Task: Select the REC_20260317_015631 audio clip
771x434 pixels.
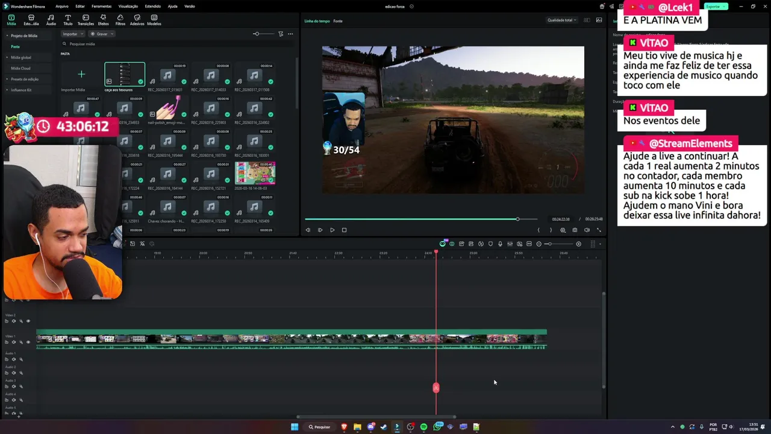Action: click(167, 75)
